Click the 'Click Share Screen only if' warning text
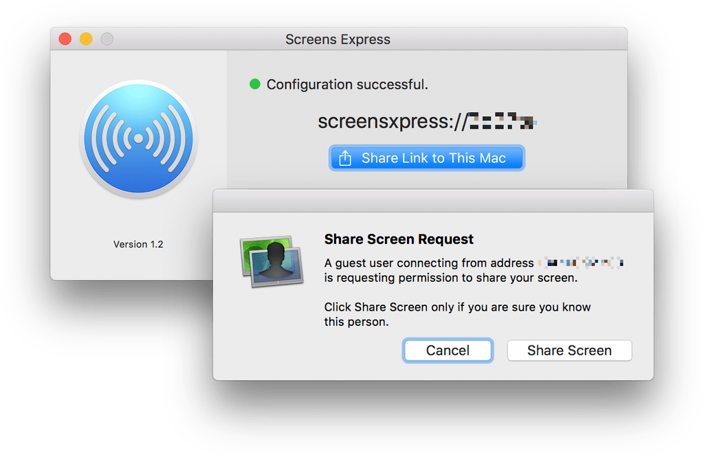Viewport: 704px width, 458px height. (457, 314)
